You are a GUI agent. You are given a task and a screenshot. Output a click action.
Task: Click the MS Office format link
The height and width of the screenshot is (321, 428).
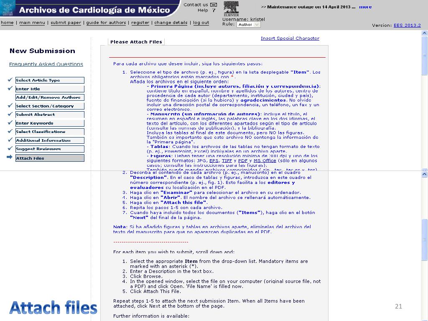(265, 161)
